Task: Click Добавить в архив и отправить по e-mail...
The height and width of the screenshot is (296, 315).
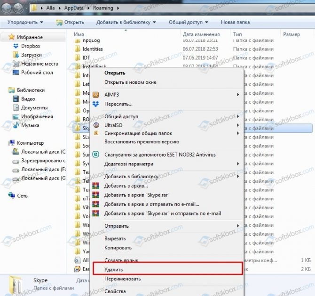Action: tap(152, 204)
